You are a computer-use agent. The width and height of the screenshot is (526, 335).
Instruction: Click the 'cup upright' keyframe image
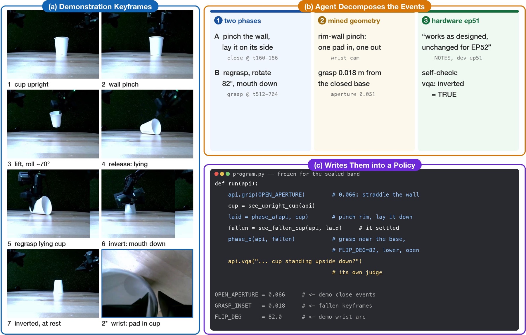click(53, 44)
